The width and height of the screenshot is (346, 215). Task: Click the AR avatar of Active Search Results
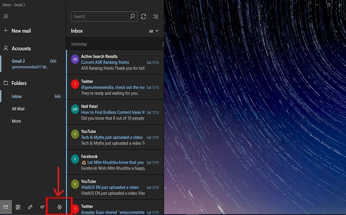[x=75, y=59]
